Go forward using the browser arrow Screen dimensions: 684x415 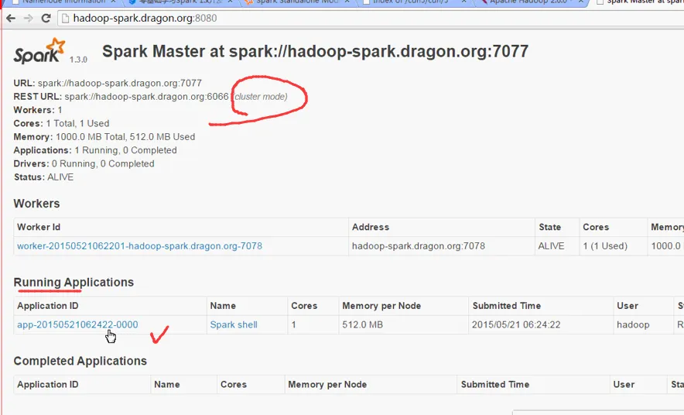[29, 19]
